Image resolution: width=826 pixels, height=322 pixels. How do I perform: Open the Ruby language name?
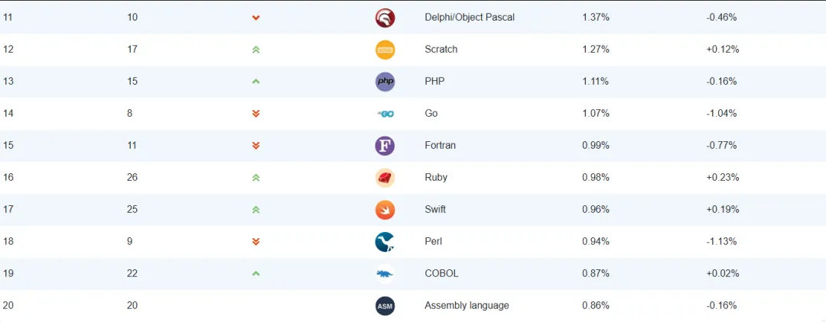436,178
